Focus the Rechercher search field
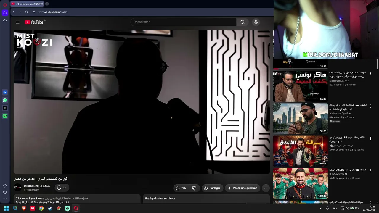379x213 pixels. pos(184,22)
